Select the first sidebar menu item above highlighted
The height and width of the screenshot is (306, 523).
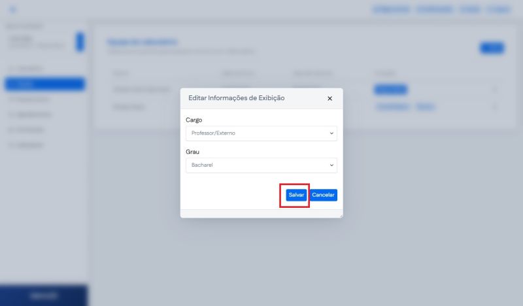coord(29,68)
